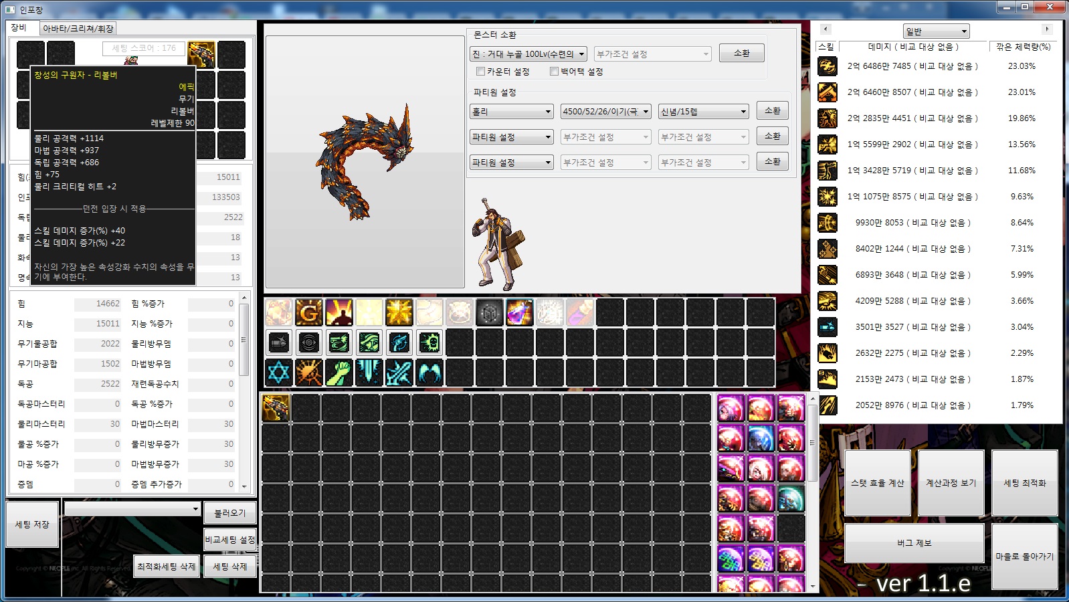Click skill icon for 19.86% damage row
Viewport: 1069px width, 602px height.
coord(828,118)
